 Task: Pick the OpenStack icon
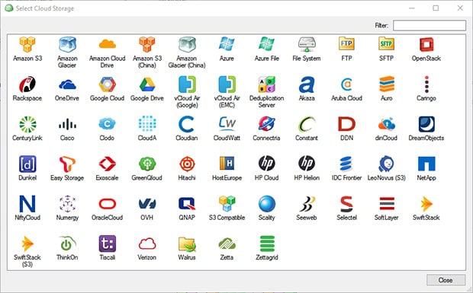pos(426,45)
